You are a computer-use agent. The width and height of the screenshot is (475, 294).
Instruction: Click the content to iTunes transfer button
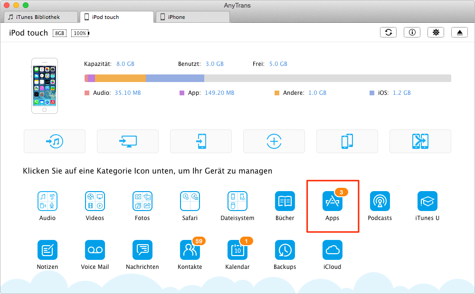55,141
